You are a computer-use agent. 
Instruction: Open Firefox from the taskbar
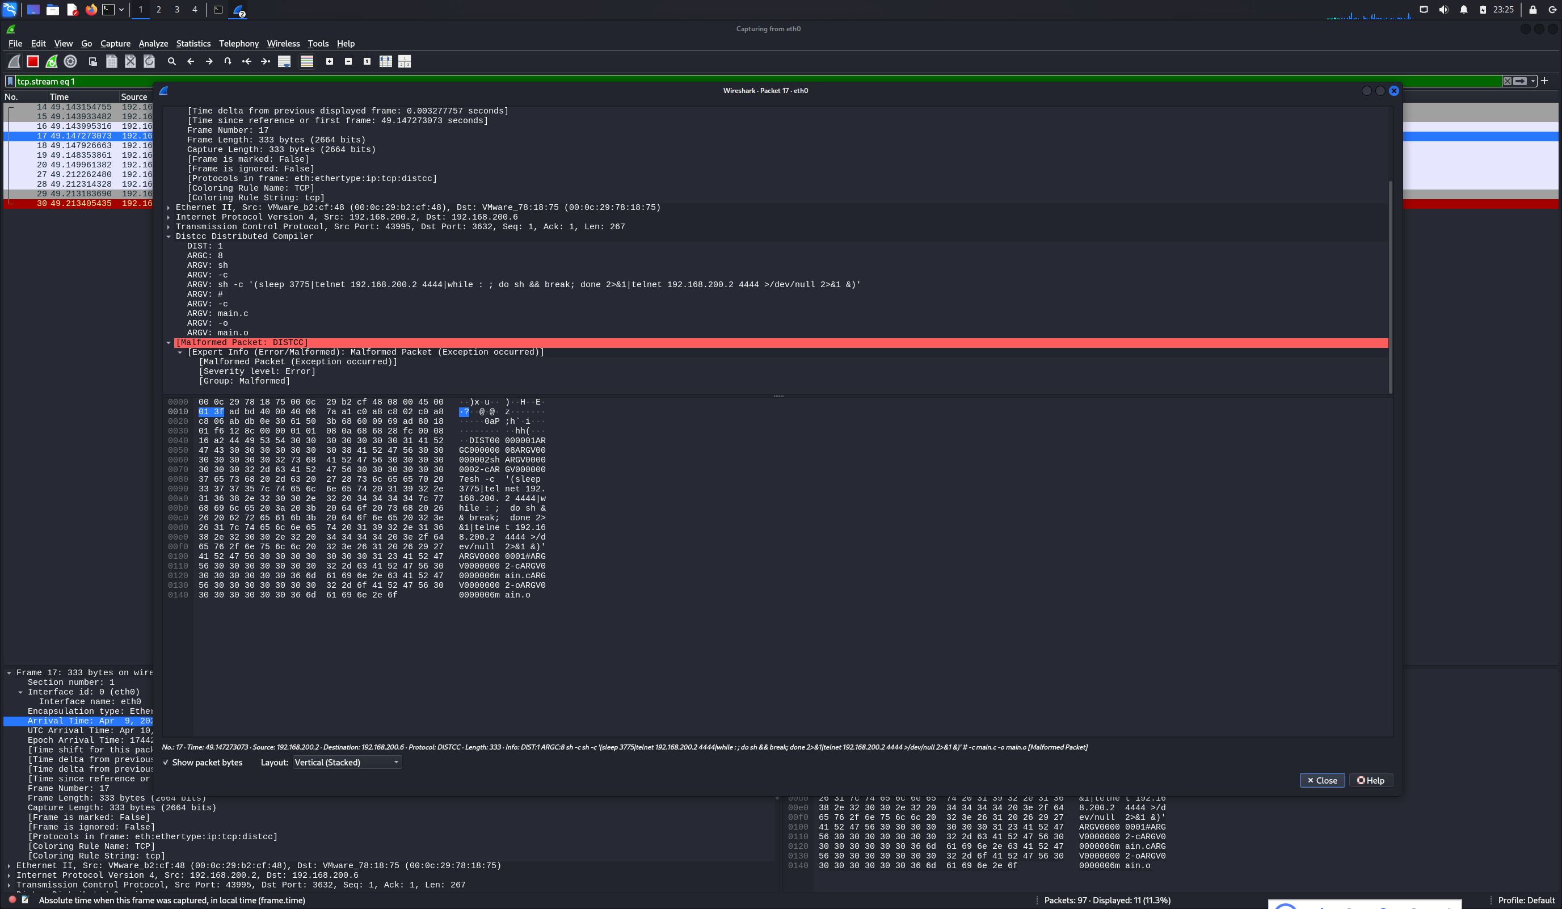tap(91, 9)
